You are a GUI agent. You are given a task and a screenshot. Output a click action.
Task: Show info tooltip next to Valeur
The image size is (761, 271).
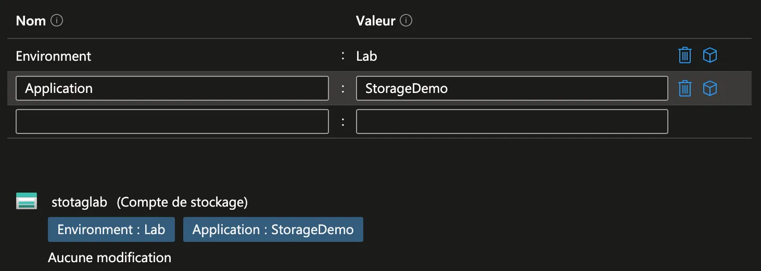point(407,21)
